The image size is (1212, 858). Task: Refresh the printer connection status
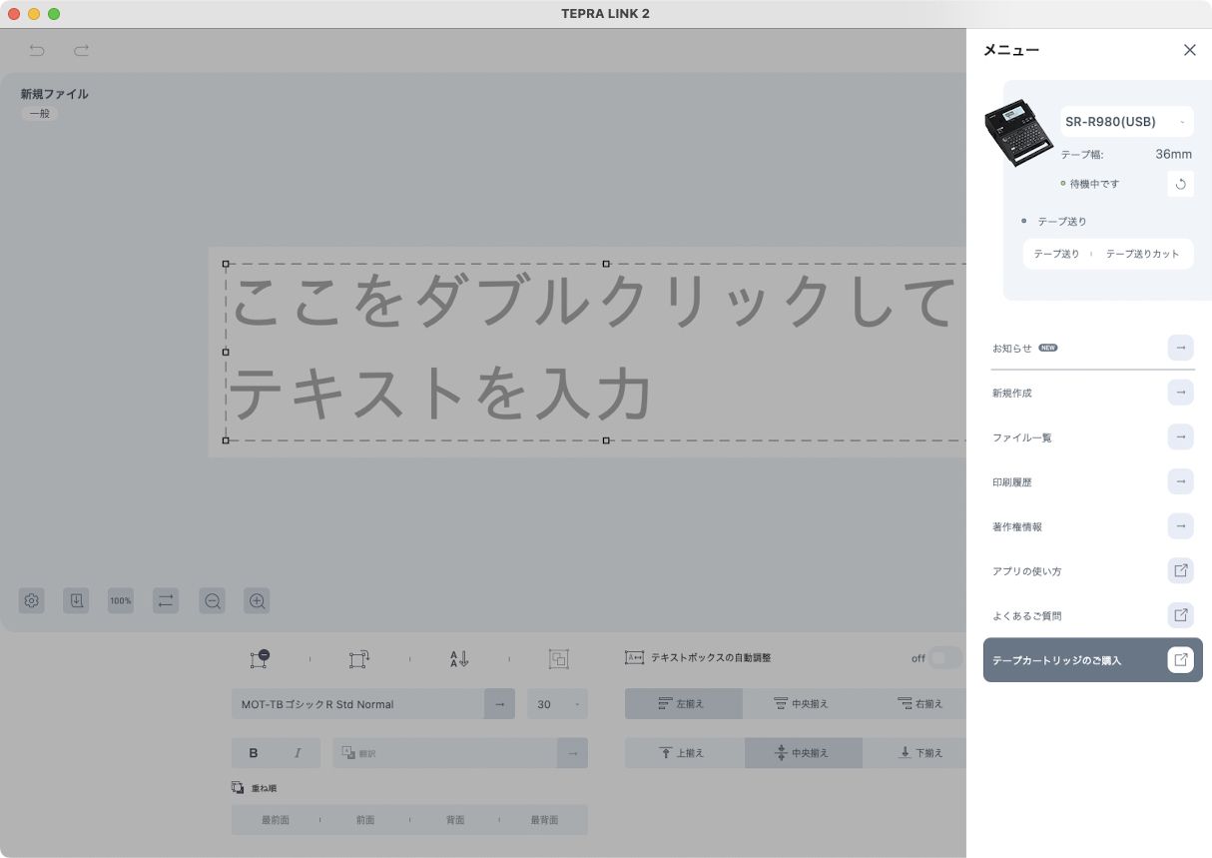coord(1180,184)
